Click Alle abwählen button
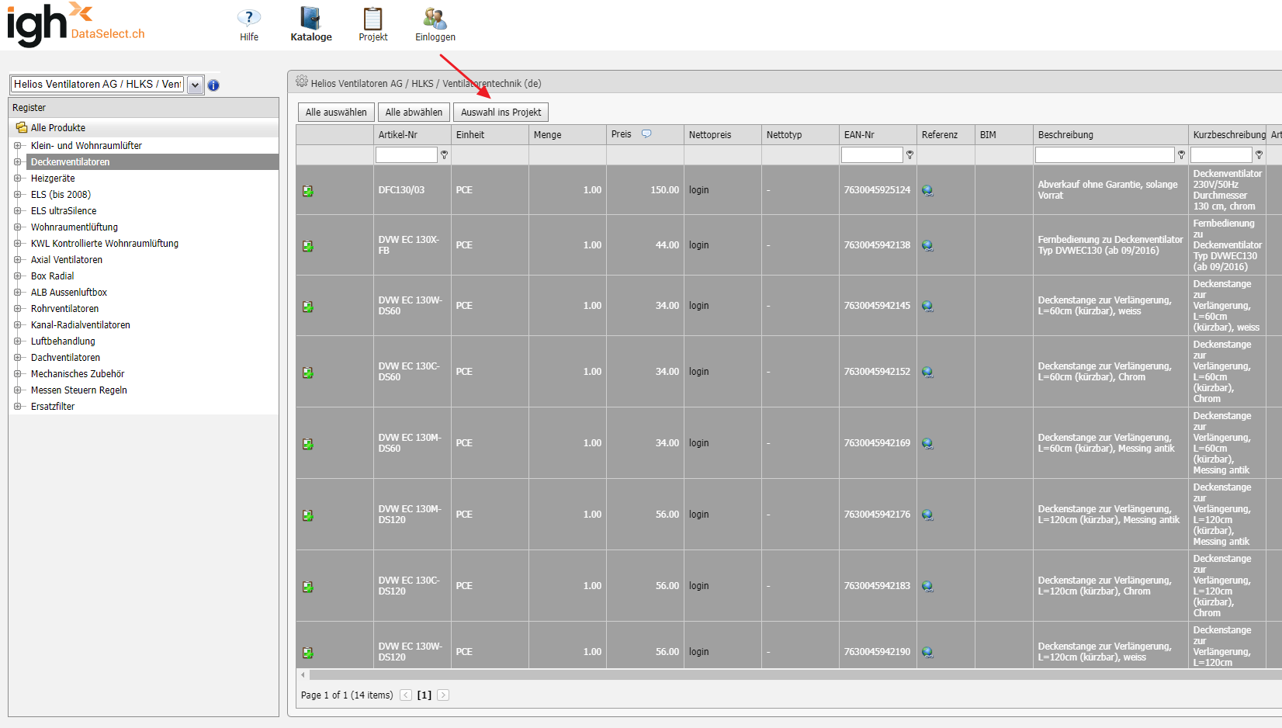Image resolution: width=1282 pixels, height=728 pixels. click(414, 113)
